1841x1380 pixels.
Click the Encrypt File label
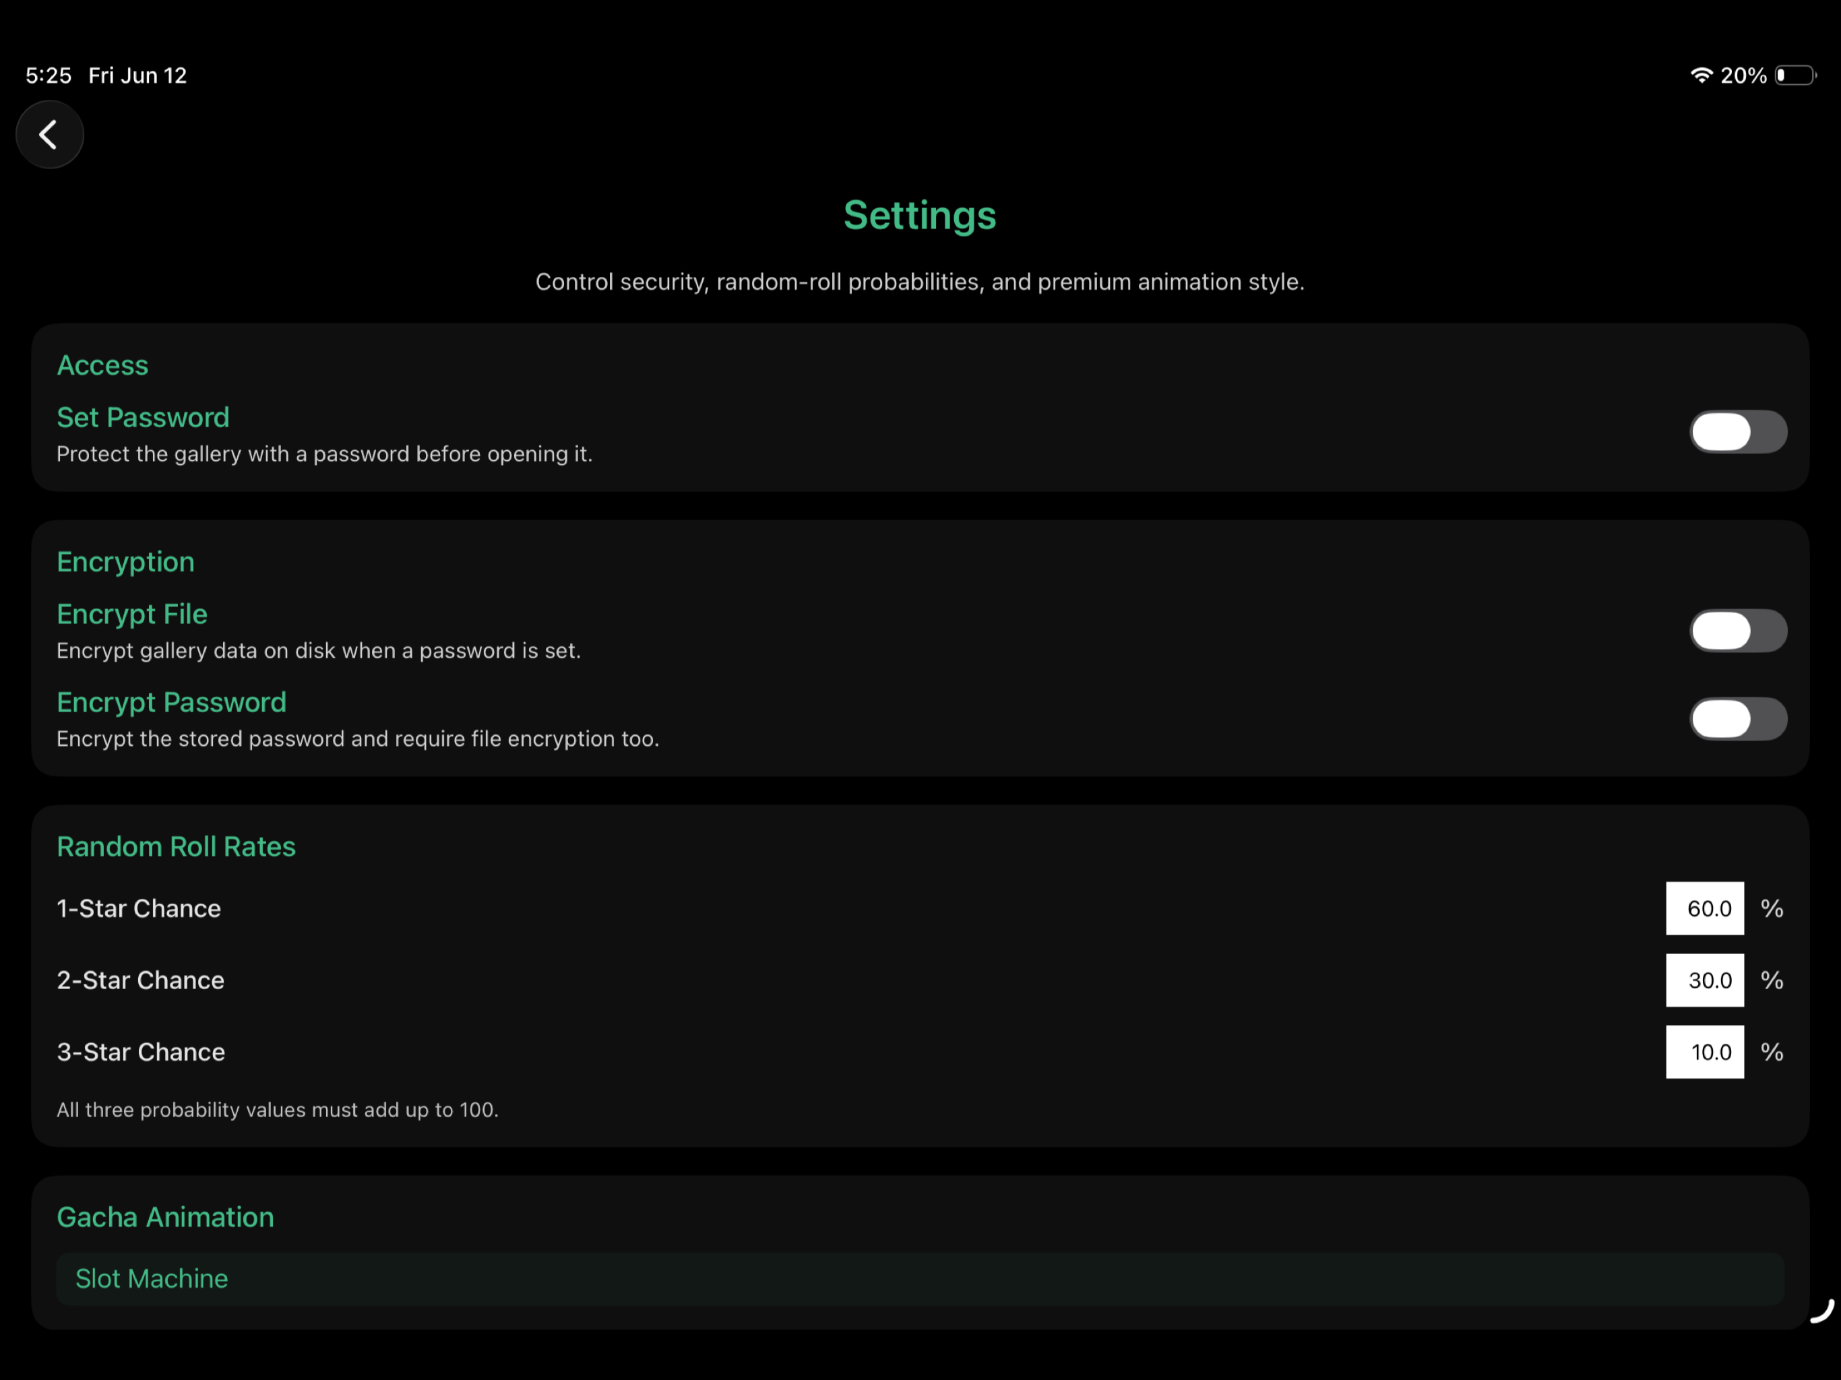click(131, 615)
